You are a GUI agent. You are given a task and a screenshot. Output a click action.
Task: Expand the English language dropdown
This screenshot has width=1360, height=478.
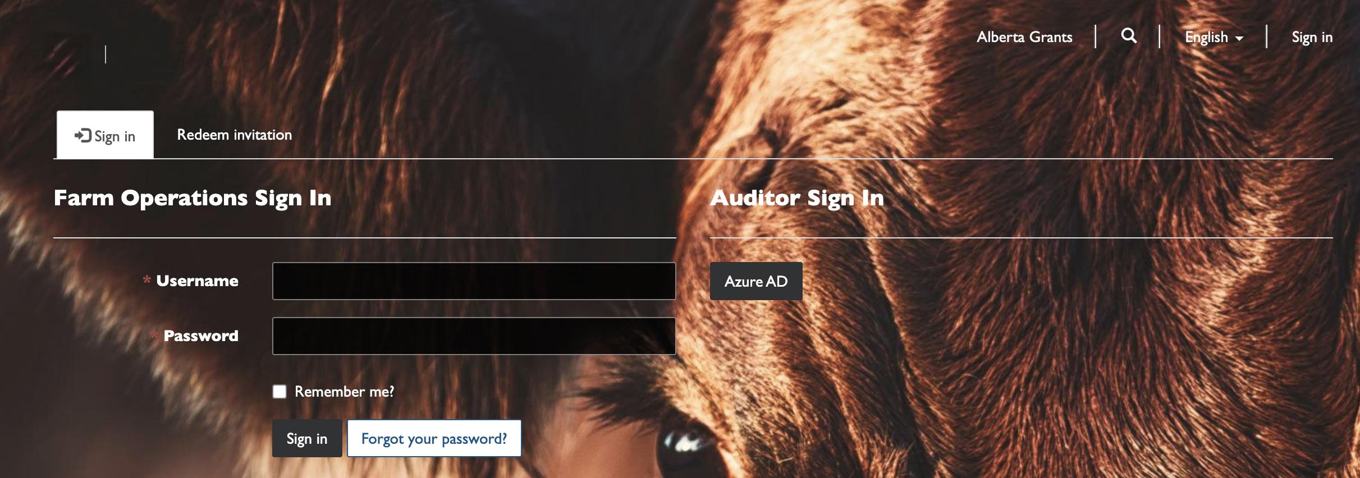(x=1214, y=38)
